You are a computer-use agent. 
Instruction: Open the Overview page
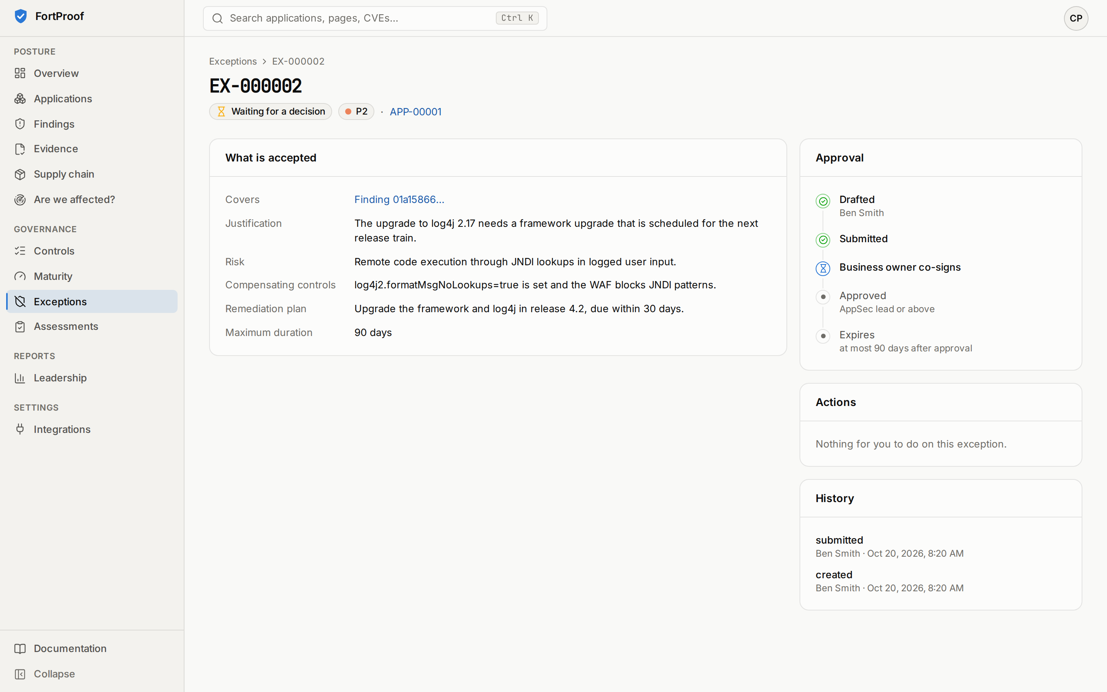[92, 73]
